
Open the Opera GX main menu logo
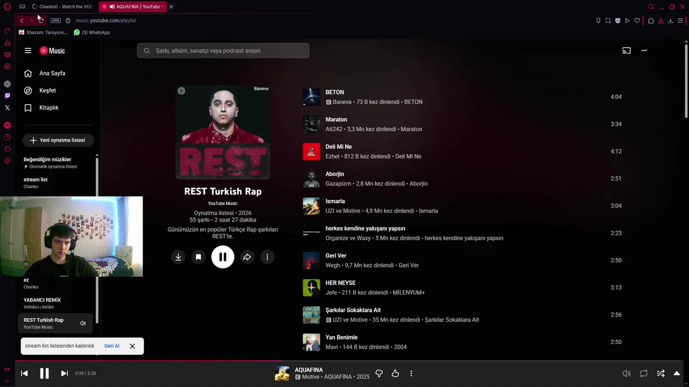[7, 6]
